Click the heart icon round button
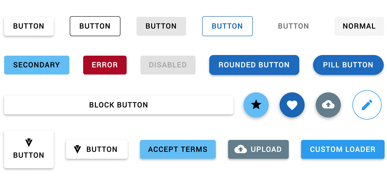Screen dimensions: 387x181 292,105
